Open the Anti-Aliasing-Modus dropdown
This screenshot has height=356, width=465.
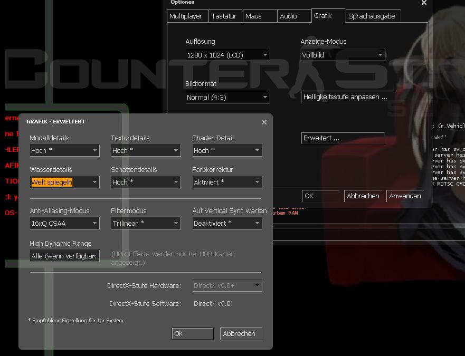64,223
